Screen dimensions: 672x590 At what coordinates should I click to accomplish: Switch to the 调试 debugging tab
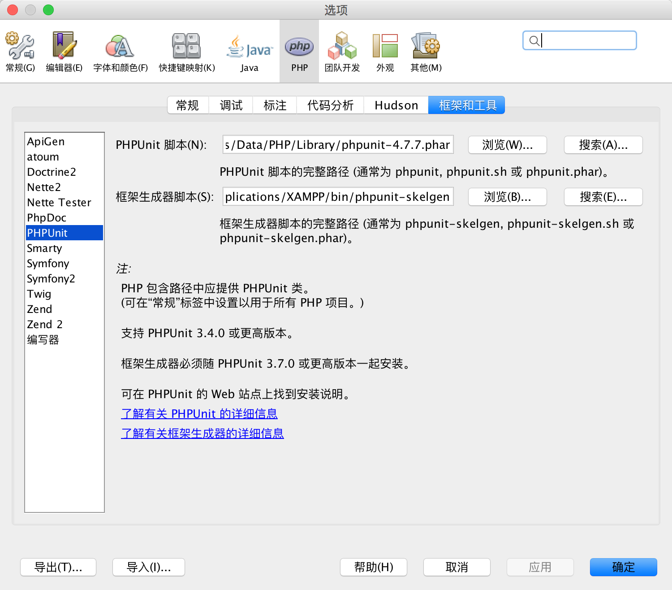tap(231, 105)
